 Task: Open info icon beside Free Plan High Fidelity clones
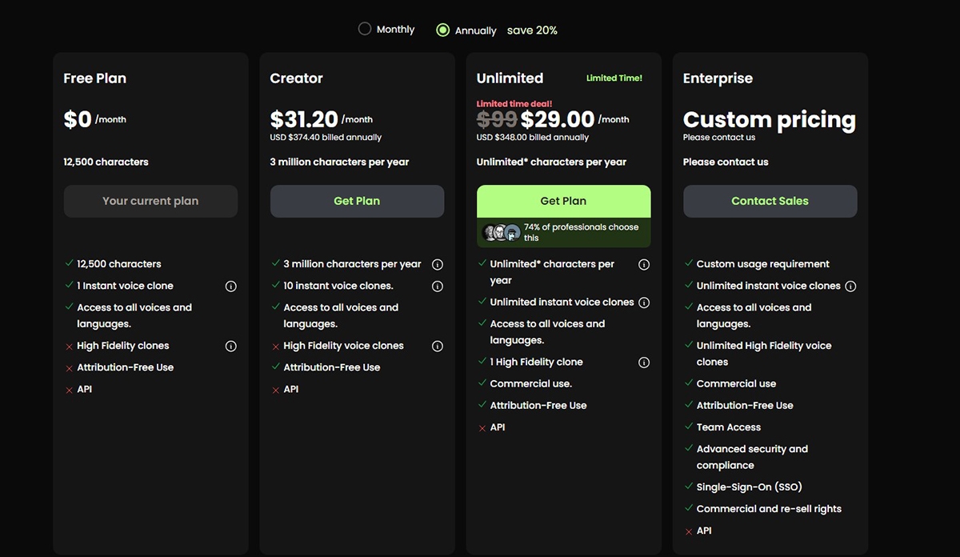coord(231,346)
